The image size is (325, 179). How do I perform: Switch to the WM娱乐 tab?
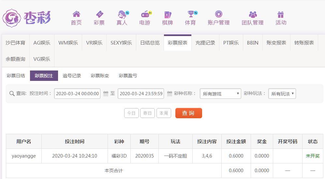point(68,43)
